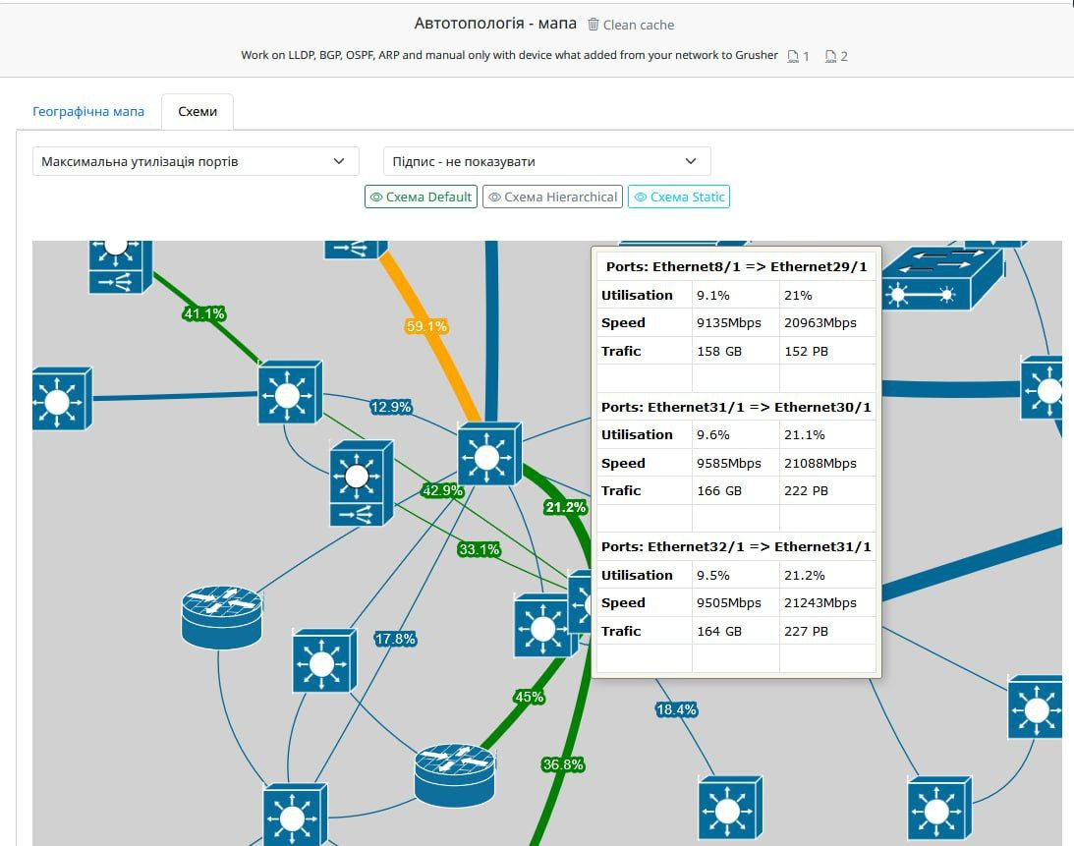
Task: Select the Схеми tab
Action: coord(198,112)
